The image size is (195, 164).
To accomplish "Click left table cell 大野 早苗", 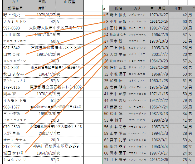I will tap(15, 133).
